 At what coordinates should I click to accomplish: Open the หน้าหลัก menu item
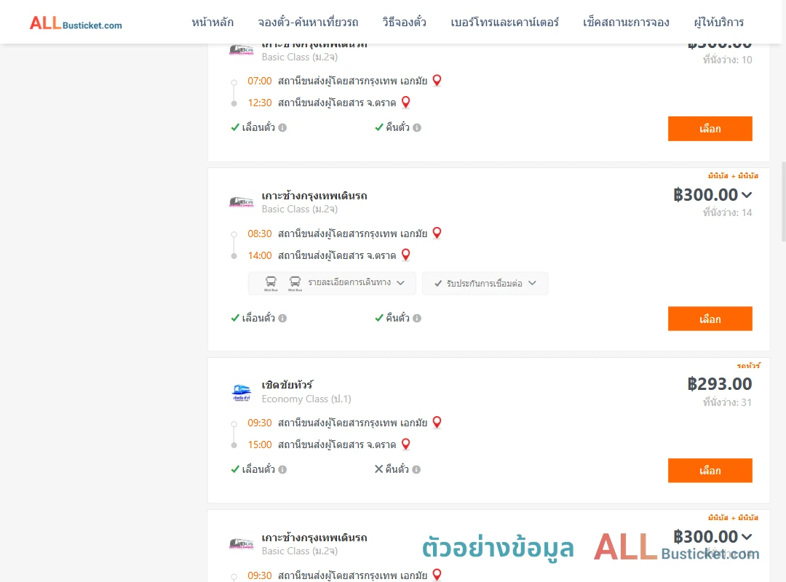coord(213,22)
